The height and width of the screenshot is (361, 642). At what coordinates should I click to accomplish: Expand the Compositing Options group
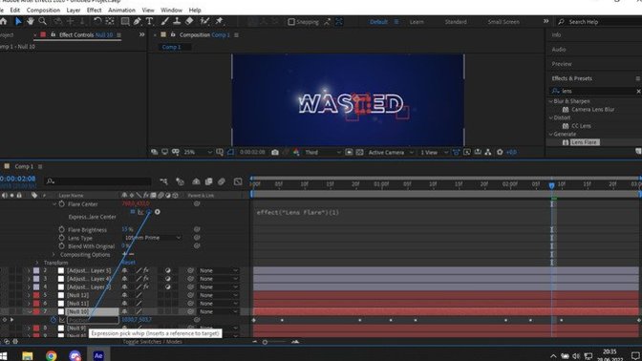coord(53,255)
